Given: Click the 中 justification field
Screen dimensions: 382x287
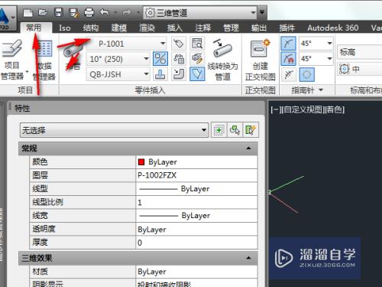Looking at the screenshot, I should (360, 69).
